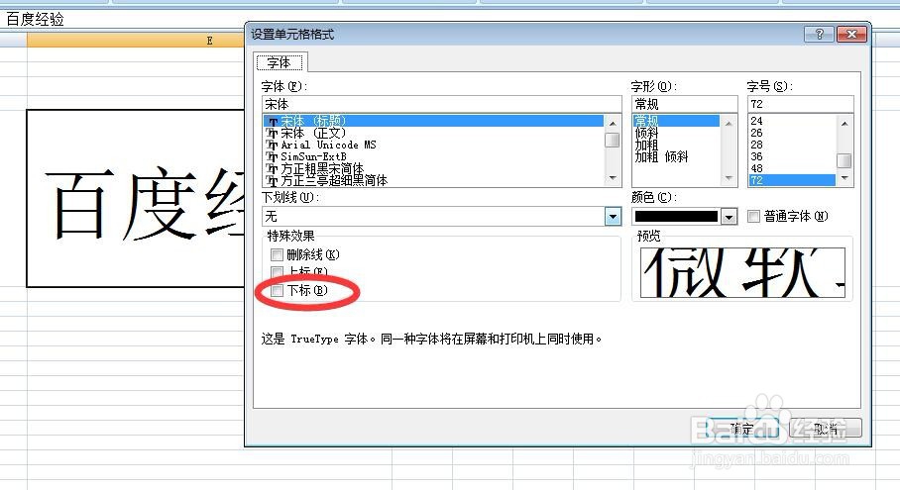Screen dimensions: 900x490
Task: Open the 下划线 underline dropdown
Action: (613, 217)
